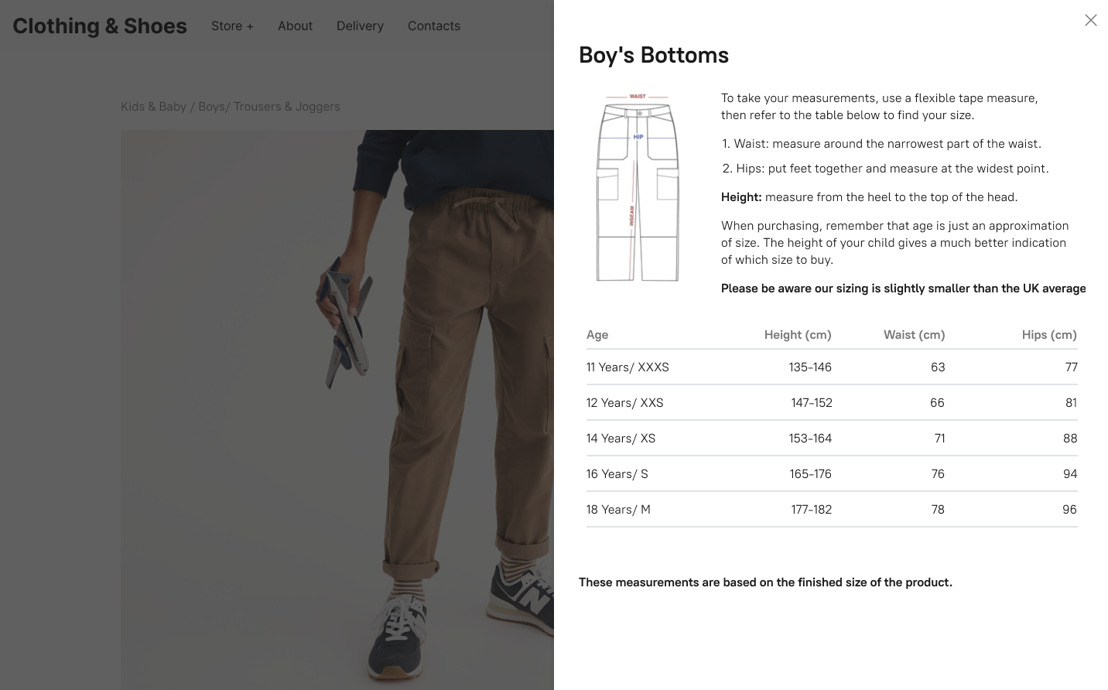This screenshot has height=690, width=1108.
Task: Open the Contacts page
Action: 434,26
